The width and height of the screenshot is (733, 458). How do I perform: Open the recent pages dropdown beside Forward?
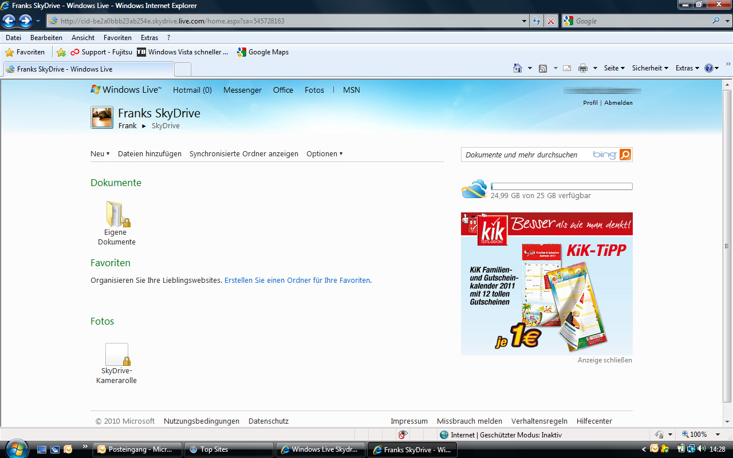(38, 21)
